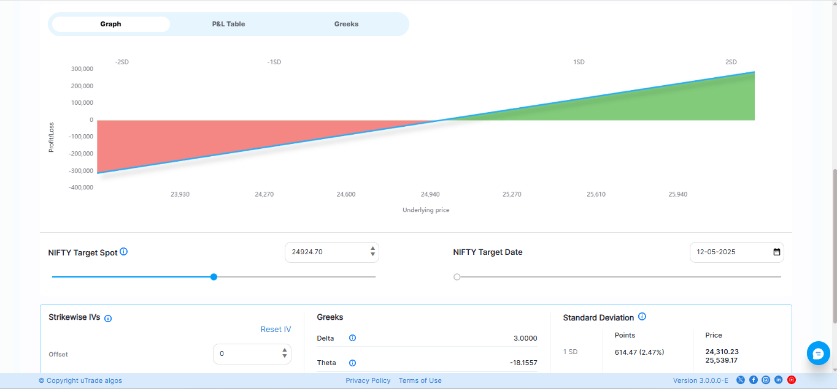Open the Terms of Use link

(x=420, y=380)
